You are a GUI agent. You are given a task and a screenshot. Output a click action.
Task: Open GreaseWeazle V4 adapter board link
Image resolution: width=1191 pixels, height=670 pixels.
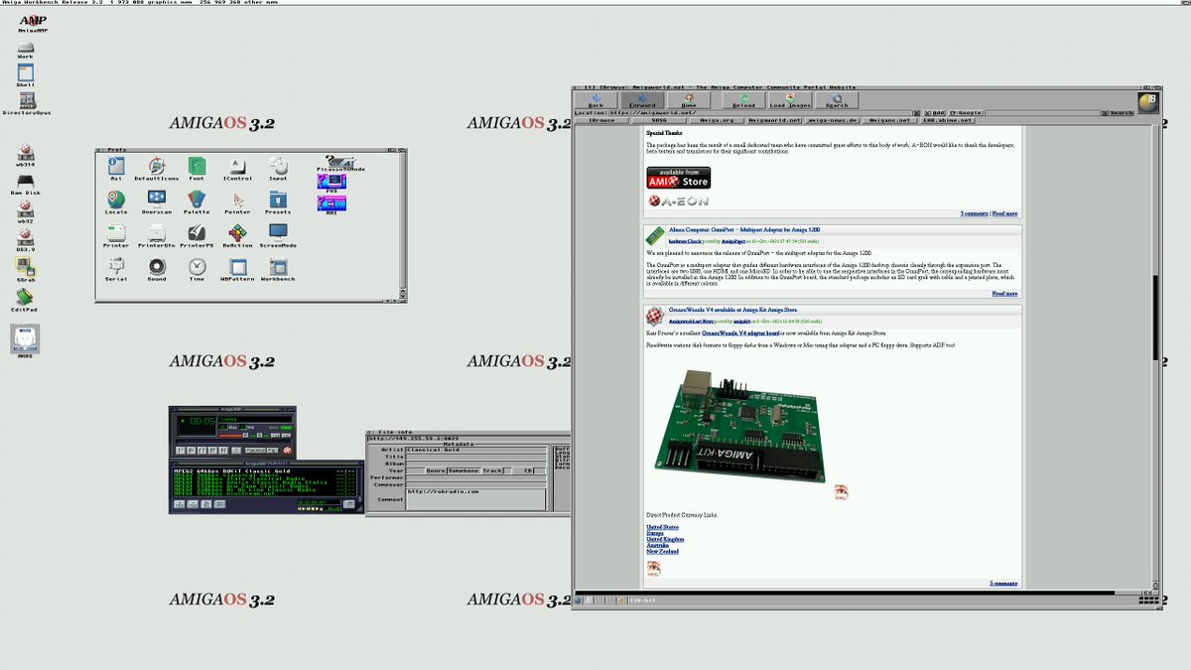pyautogui.click(x=742, y=333)
